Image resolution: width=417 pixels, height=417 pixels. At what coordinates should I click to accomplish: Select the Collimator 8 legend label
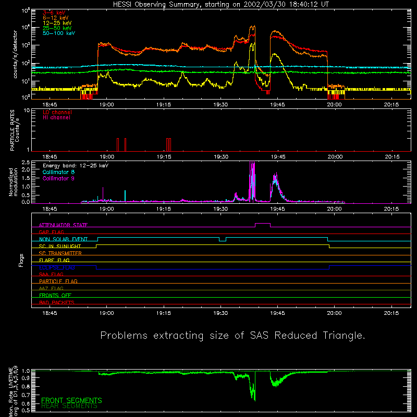pos(58,172)
